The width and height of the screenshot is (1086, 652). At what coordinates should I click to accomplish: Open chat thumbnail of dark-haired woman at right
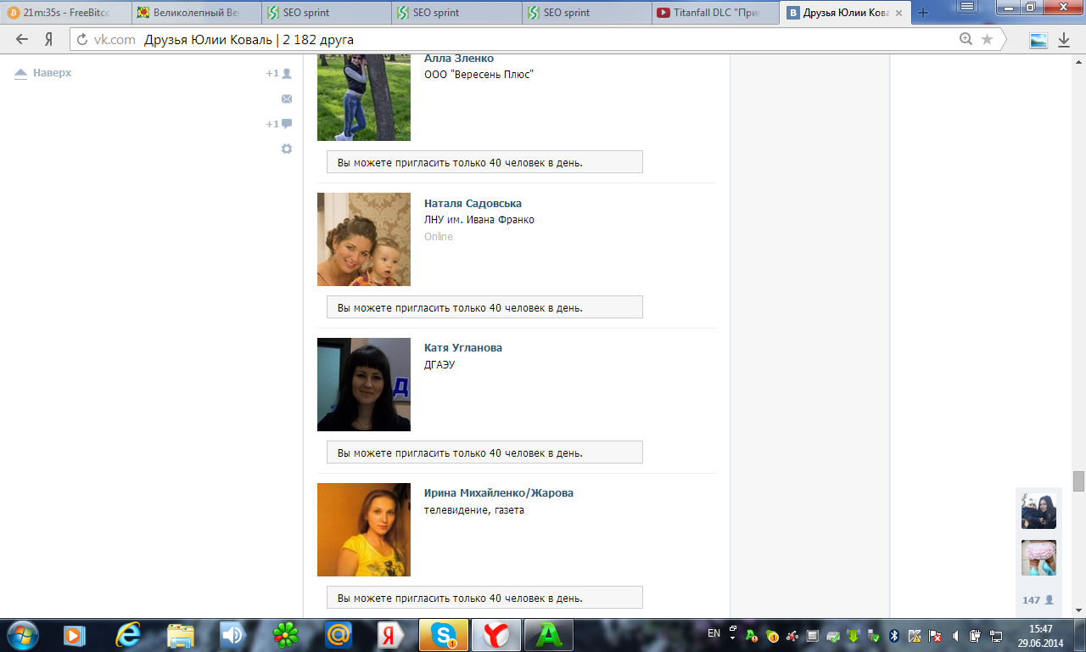point(1038,511)
